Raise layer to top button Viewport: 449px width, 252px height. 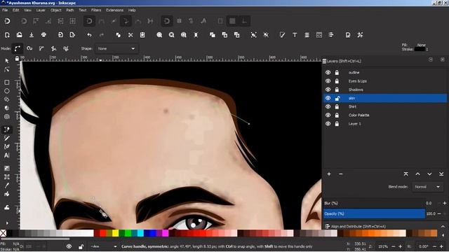[x=406, y=174]
